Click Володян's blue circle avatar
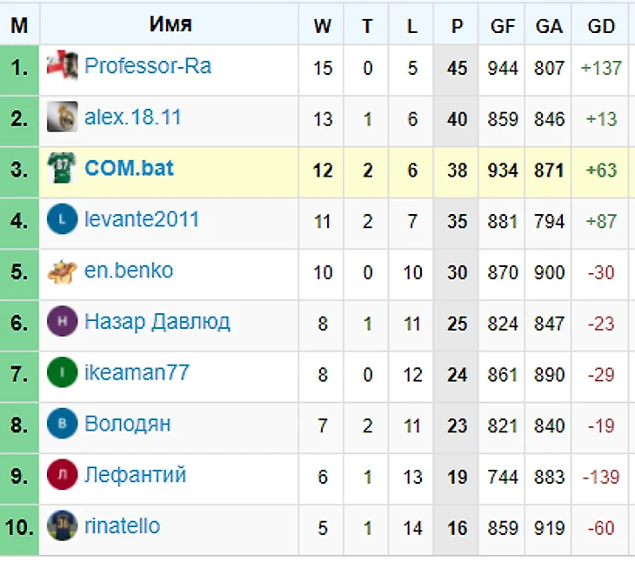Image resolution: width=635 pixels, height=562 pixels. [x=63, y=425]
